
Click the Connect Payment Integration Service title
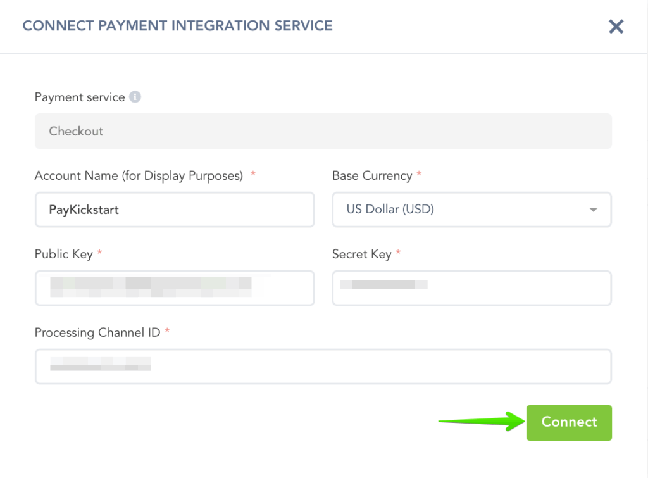(177, 26)
